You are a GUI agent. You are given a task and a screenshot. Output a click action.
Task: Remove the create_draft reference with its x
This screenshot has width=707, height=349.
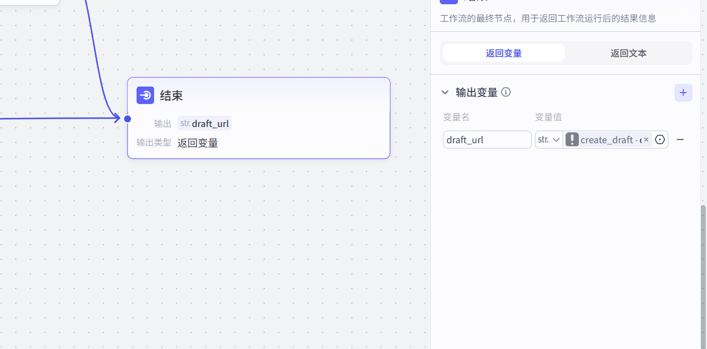point(646,140)
